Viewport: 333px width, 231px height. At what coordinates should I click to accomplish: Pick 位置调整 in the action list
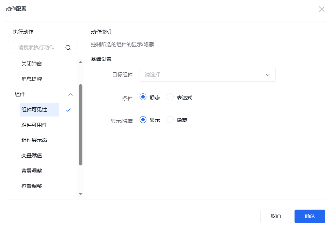(x=32, y=186)
